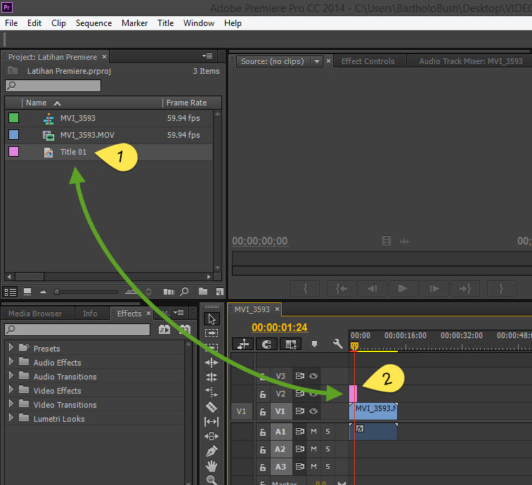Solo track A1 with S button

pos(327,432)
